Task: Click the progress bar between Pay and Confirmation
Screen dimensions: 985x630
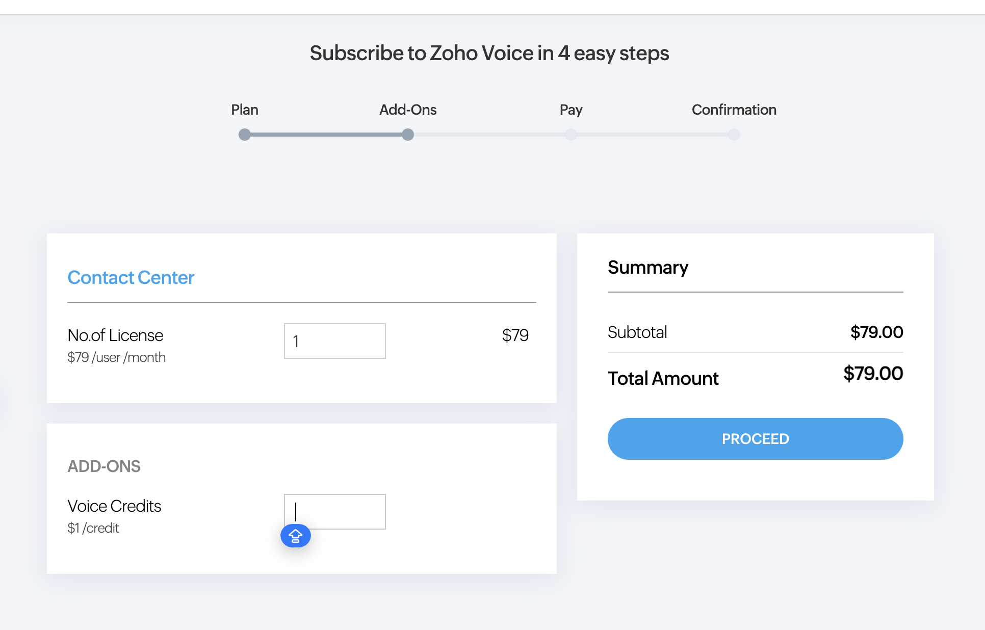Action: 653,135
